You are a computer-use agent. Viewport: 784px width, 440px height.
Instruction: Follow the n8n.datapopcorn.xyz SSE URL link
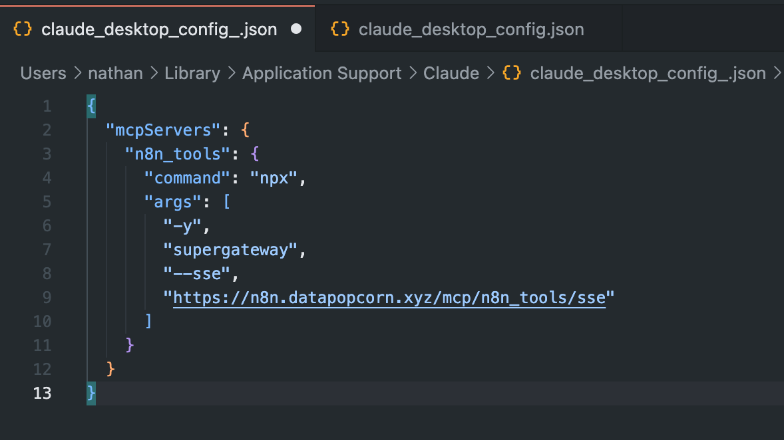389,298
